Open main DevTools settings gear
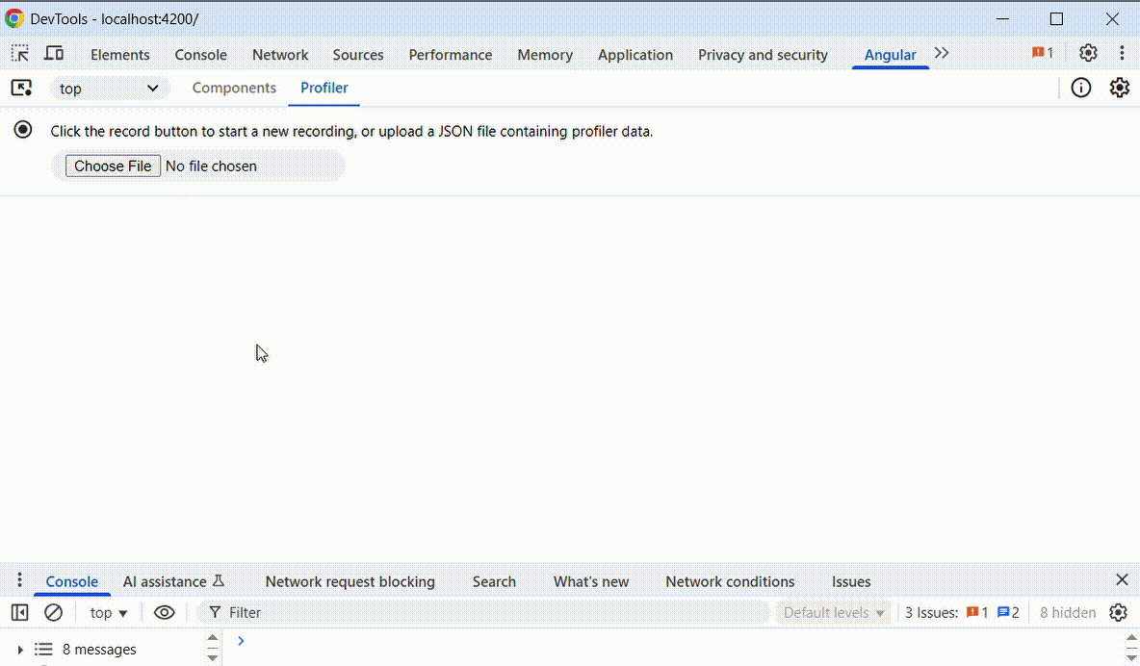This screenshot has width=1140, height=666. [x=1088, y=54]
